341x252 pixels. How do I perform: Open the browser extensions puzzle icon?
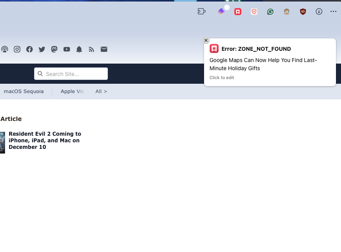click(x=201, y=12)
